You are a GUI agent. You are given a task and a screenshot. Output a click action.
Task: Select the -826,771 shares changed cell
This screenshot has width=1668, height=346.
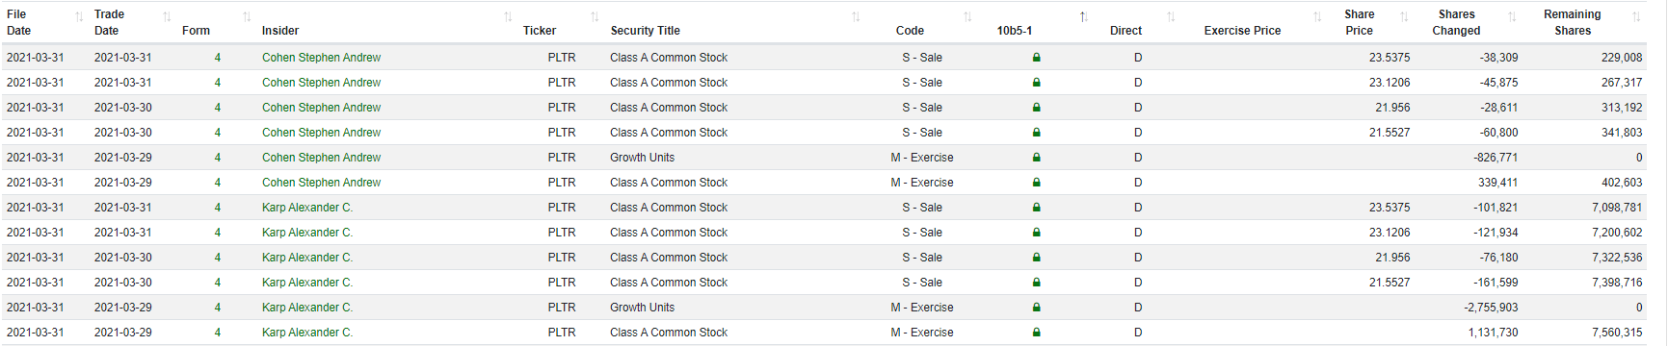pyautogui.click(x=1495, y=158)
